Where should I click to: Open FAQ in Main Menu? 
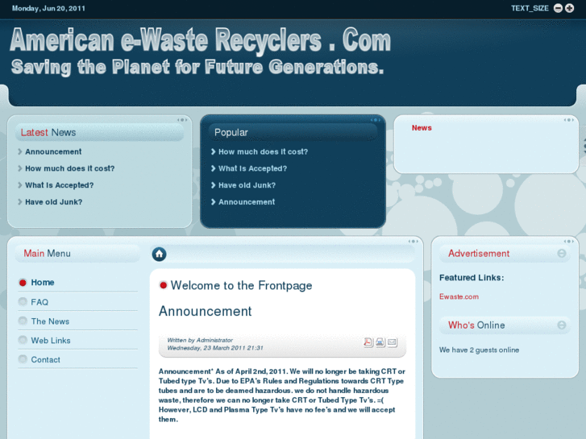39,302
